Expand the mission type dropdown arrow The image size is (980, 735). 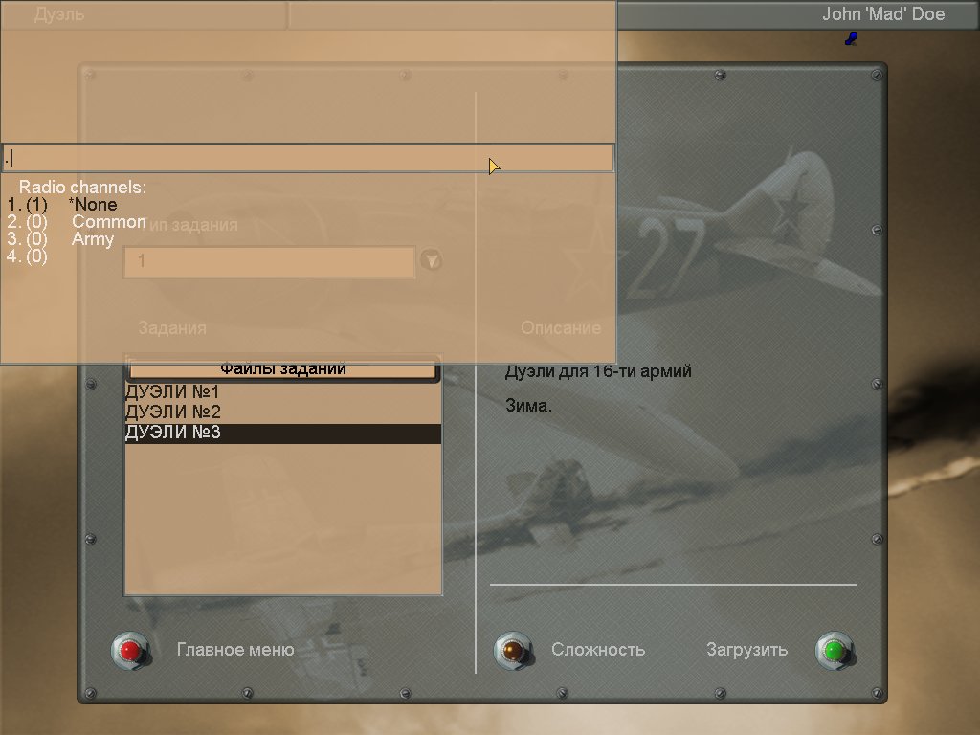pos(432,260)
